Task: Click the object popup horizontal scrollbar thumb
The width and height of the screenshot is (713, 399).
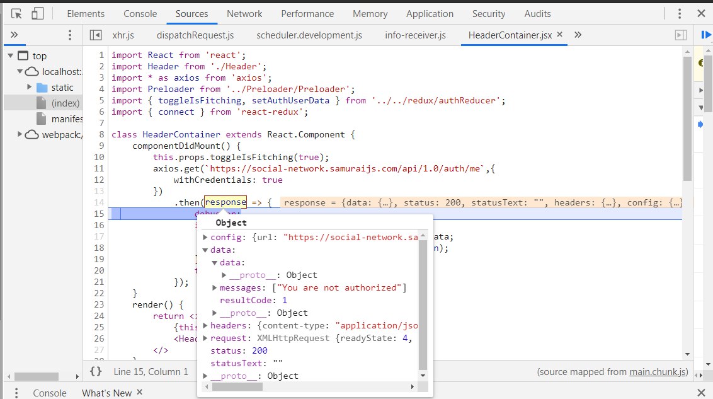Action: (237, 387)
